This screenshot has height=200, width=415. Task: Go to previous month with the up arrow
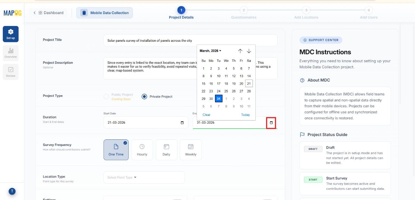click(240, 51)
